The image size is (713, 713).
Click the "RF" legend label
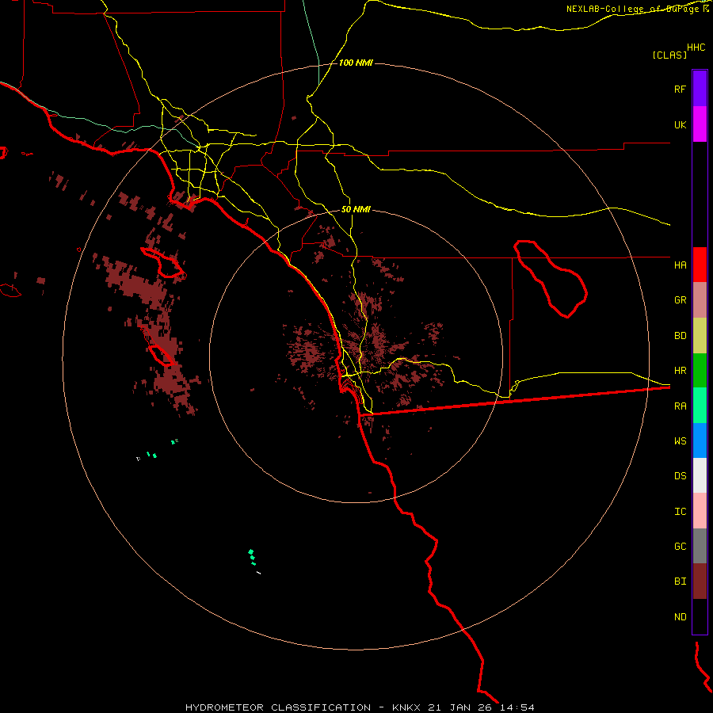tap(680, 89)
